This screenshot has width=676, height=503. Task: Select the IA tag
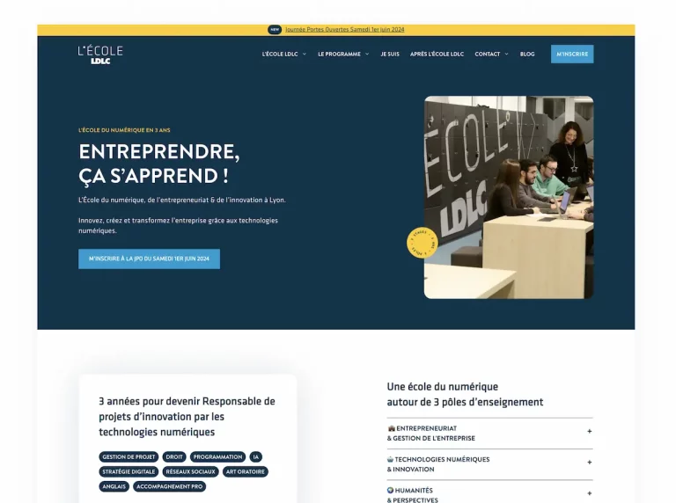(x=255, y=457)
